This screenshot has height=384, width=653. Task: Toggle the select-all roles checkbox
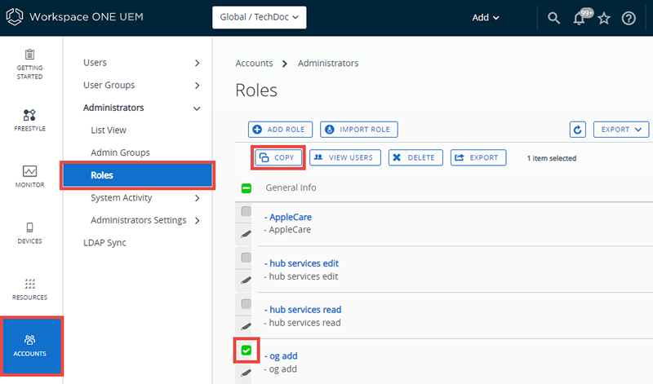(x=247, y=188)
